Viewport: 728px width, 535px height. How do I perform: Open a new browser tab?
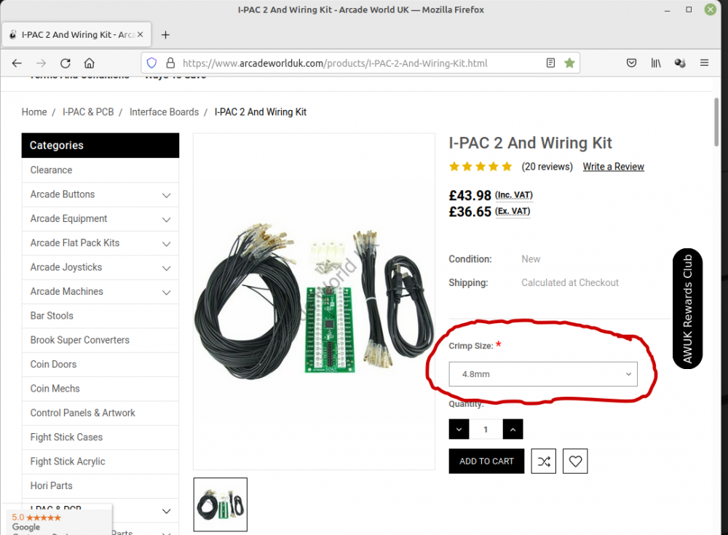coord(165,35)
